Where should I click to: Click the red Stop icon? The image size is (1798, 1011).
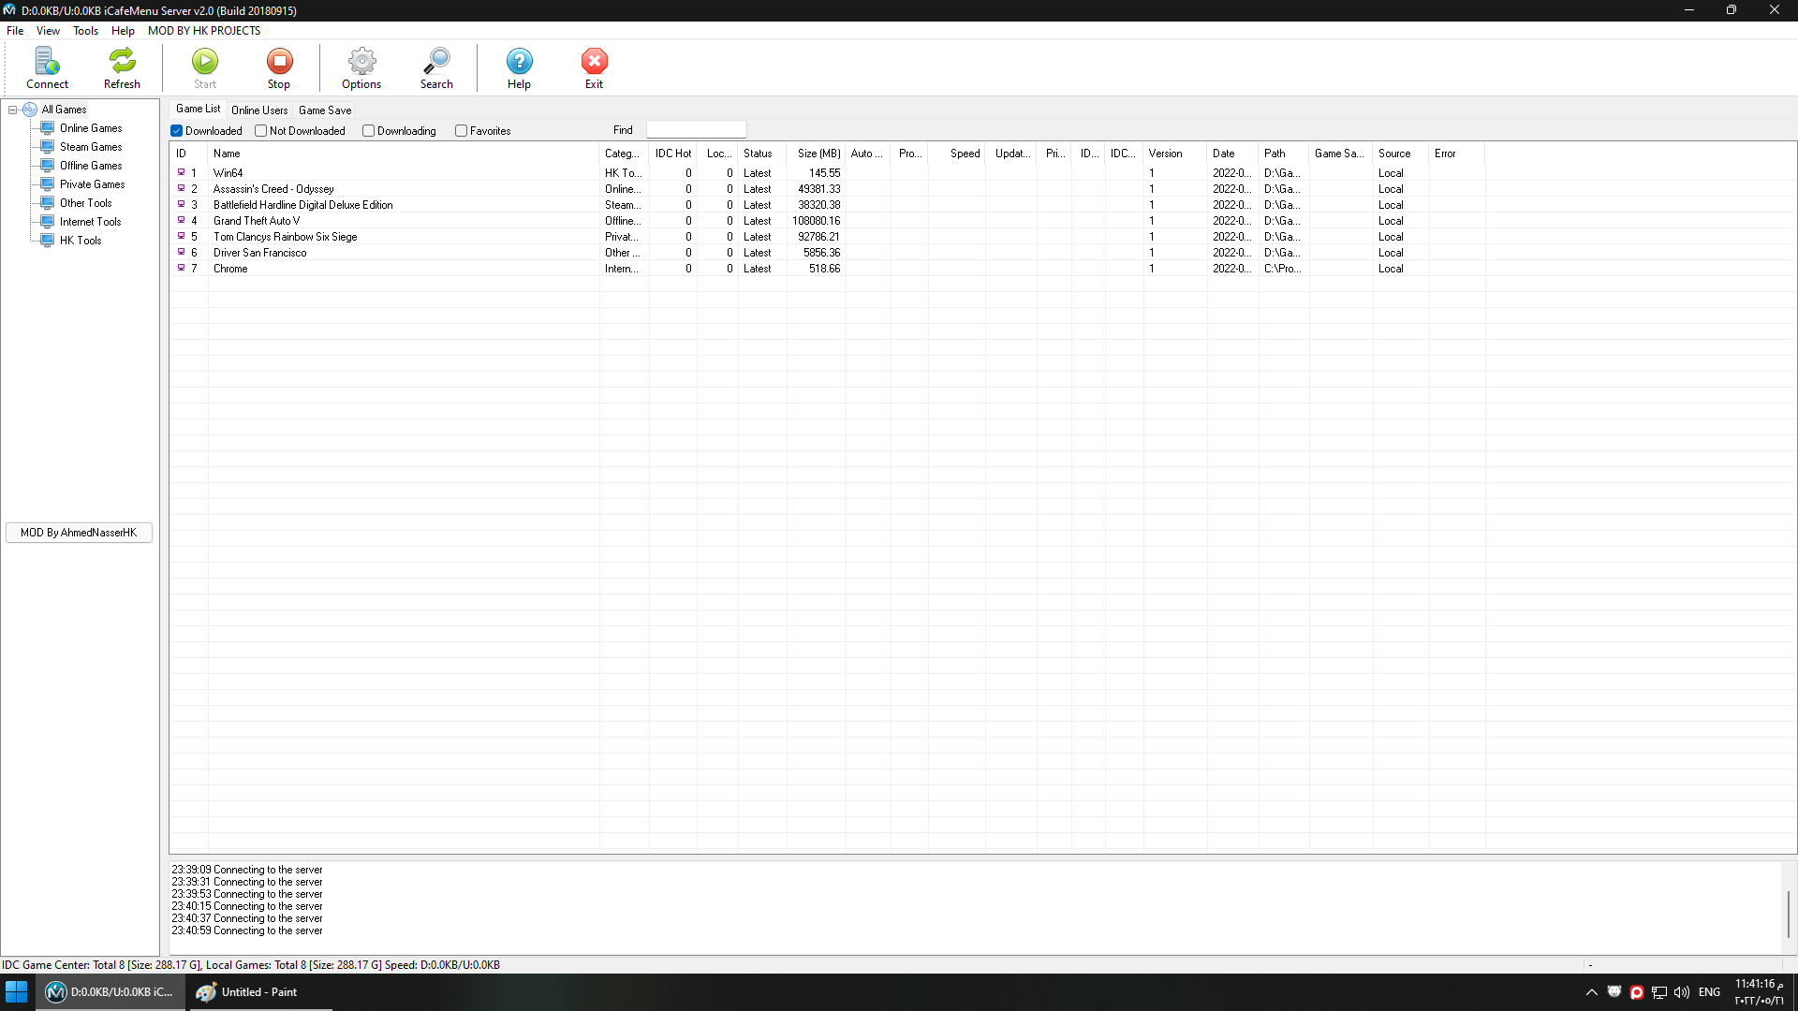click(x=279, y=62)
